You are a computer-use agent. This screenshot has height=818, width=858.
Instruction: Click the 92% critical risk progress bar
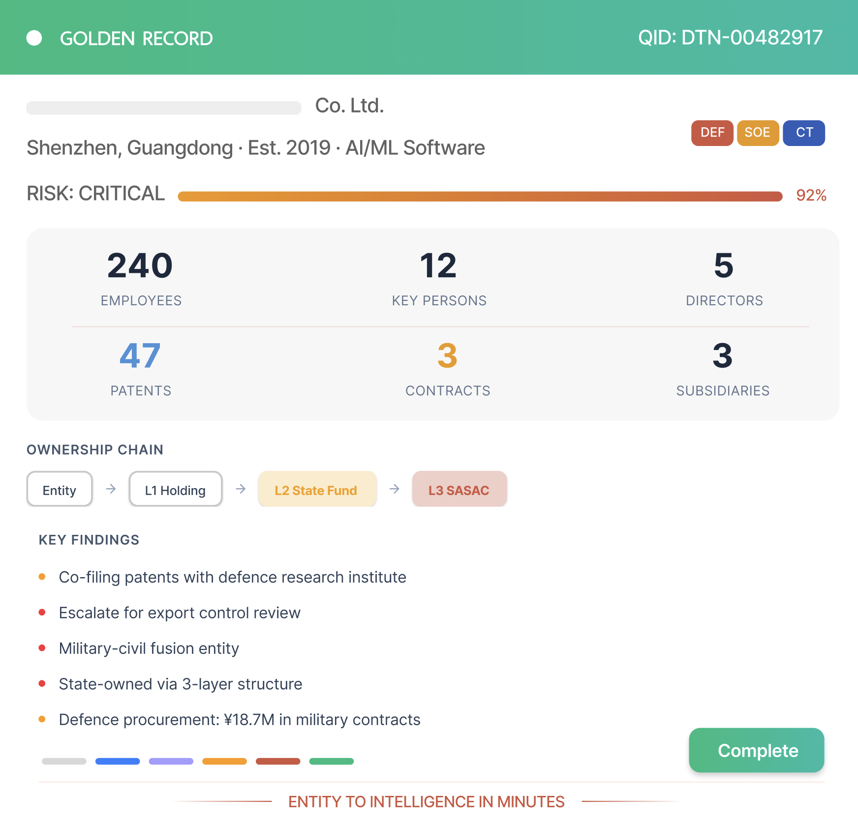[x=480, y=196]
